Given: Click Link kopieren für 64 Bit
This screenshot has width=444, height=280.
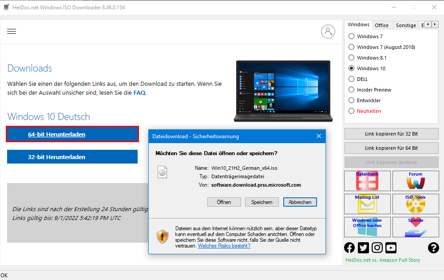Looking at the screenshot, I should click(x=391, y=148).
